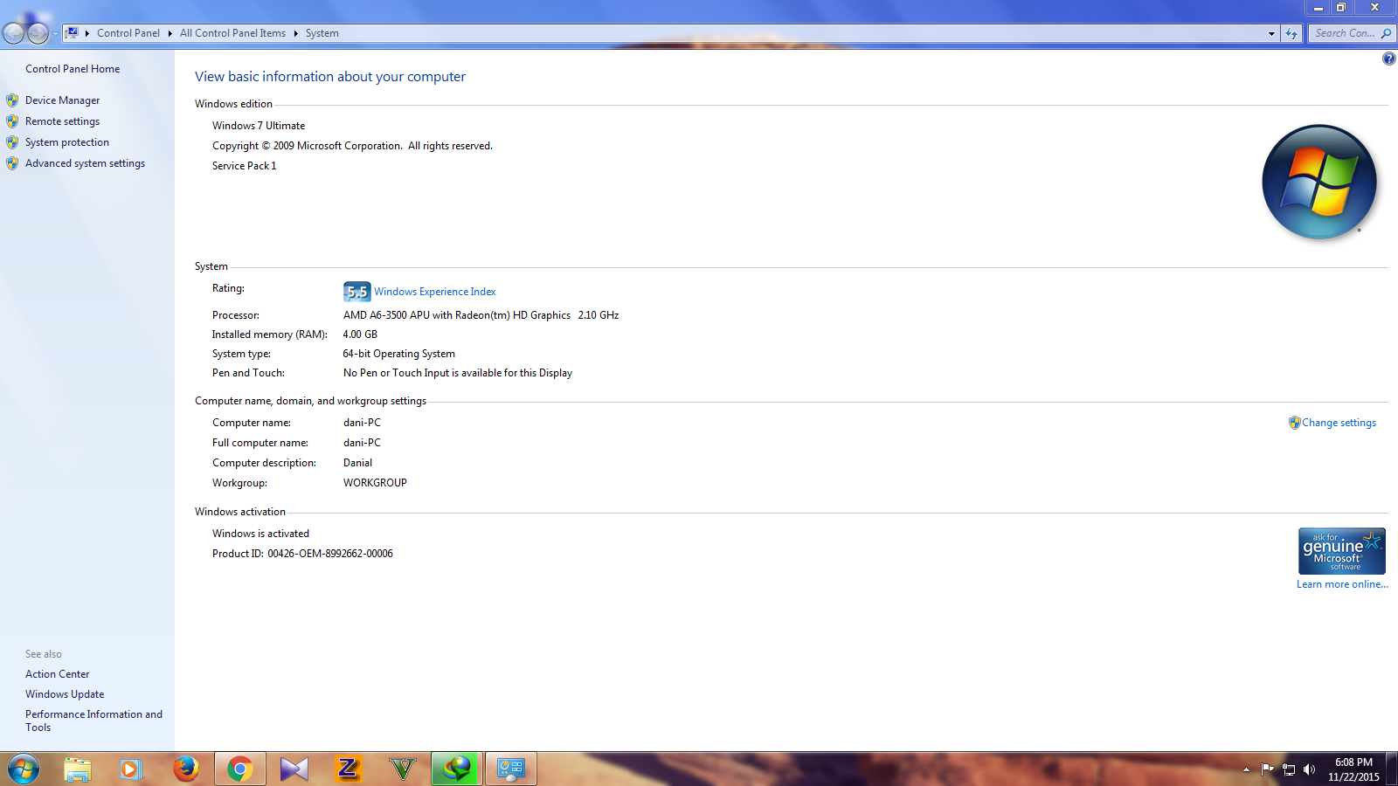The image size is (1398, 786).
Task: Open Help via the blue question mark
Action: [1388, 59]
